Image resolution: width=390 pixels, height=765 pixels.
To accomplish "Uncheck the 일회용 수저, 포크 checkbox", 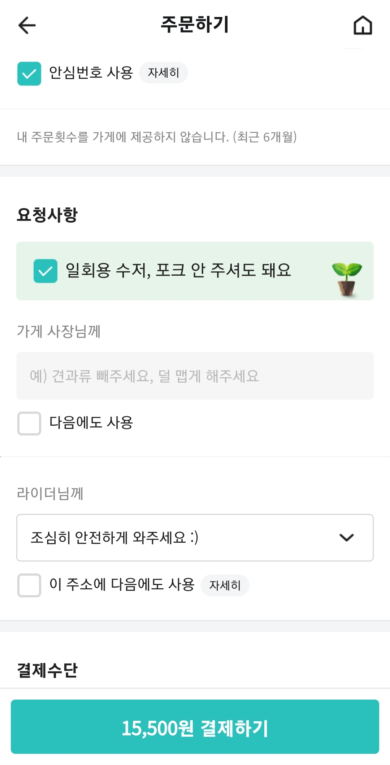I will (45, 271).
